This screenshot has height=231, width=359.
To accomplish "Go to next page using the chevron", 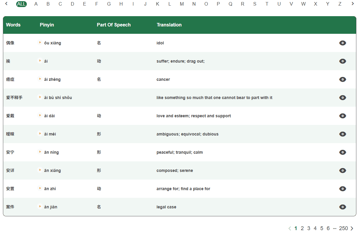I will point(352,228).
